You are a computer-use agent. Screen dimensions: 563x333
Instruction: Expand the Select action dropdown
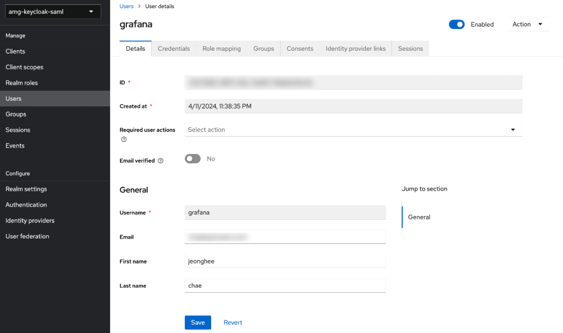354,130
